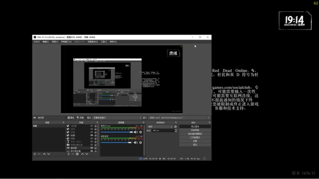Open 桌面音频 desktop audio settings gear

141,142
